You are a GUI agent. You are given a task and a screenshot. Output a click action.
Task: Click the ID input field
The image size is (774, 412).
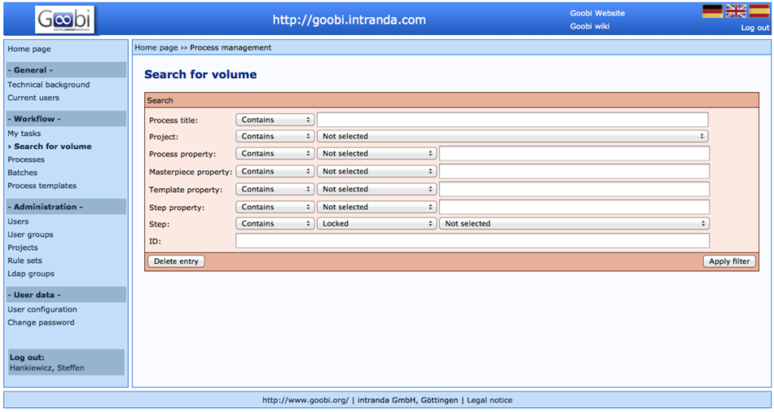pyautogui.click(x=472, y=241)
